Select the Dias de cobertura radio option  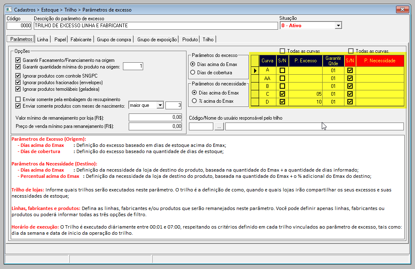click(193, 72)
